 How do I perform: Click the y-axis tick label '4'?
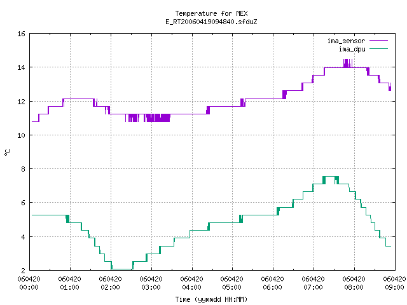pos(23,237)
